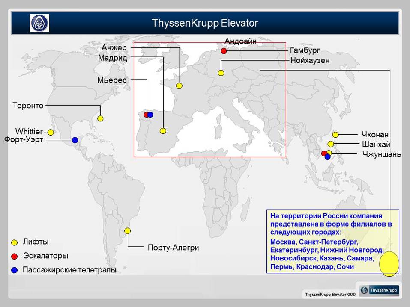Click the red Мьерес marker
The image size is (410, 307).
(146, 115)
